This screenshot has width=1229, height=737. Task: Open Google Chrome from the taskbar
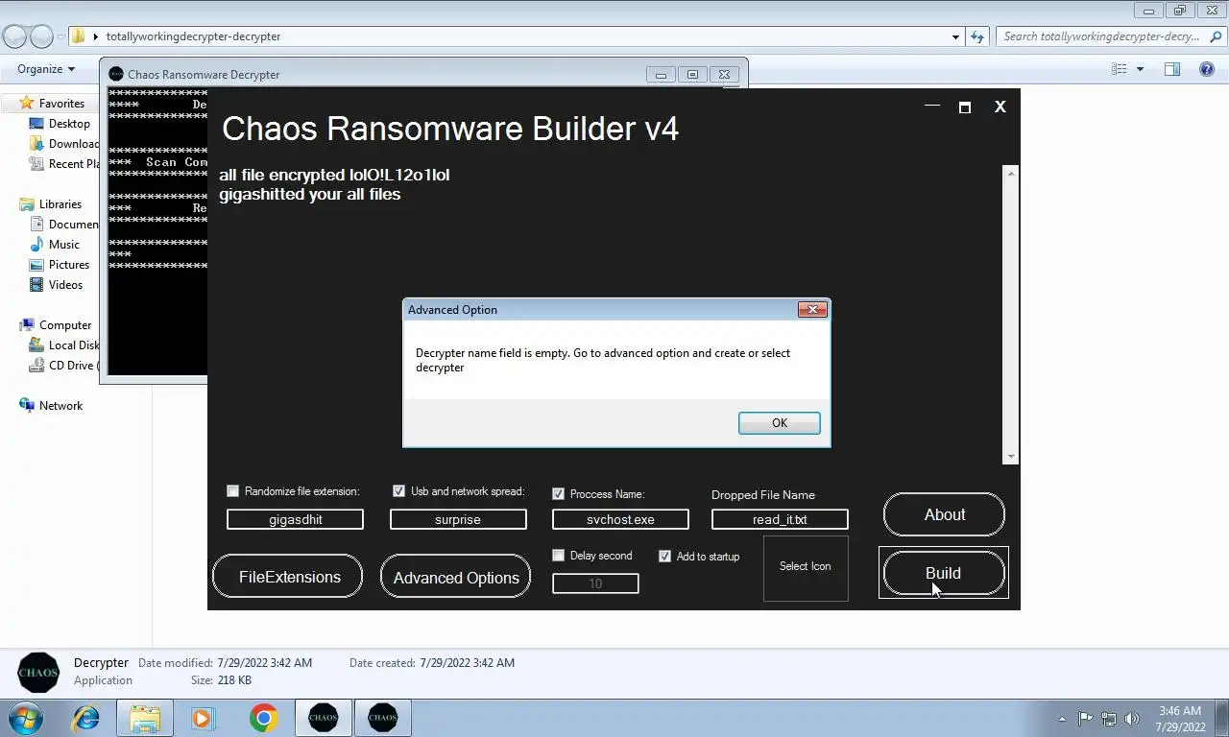tap(263, 717)
